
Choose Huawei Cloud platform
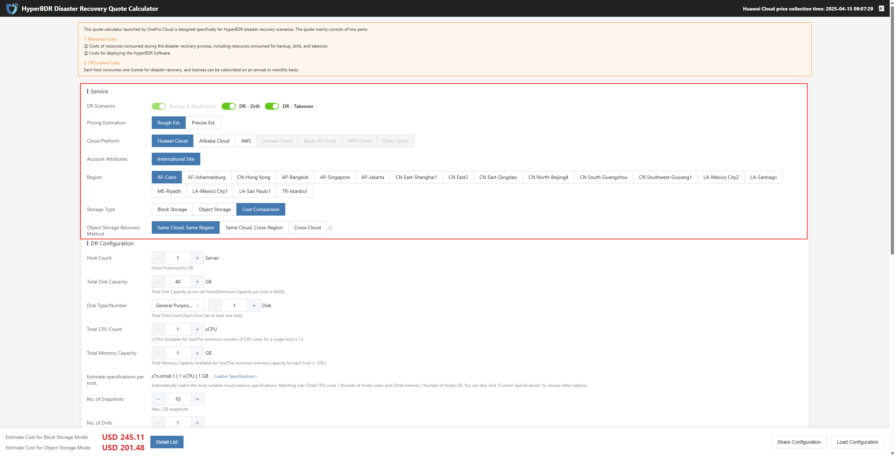click(172, 141)
